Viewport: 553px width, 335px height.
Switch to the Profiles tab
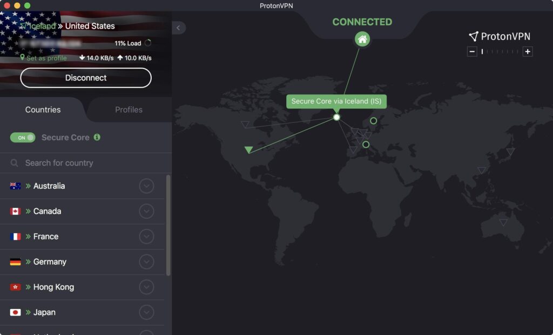(129, 110)
